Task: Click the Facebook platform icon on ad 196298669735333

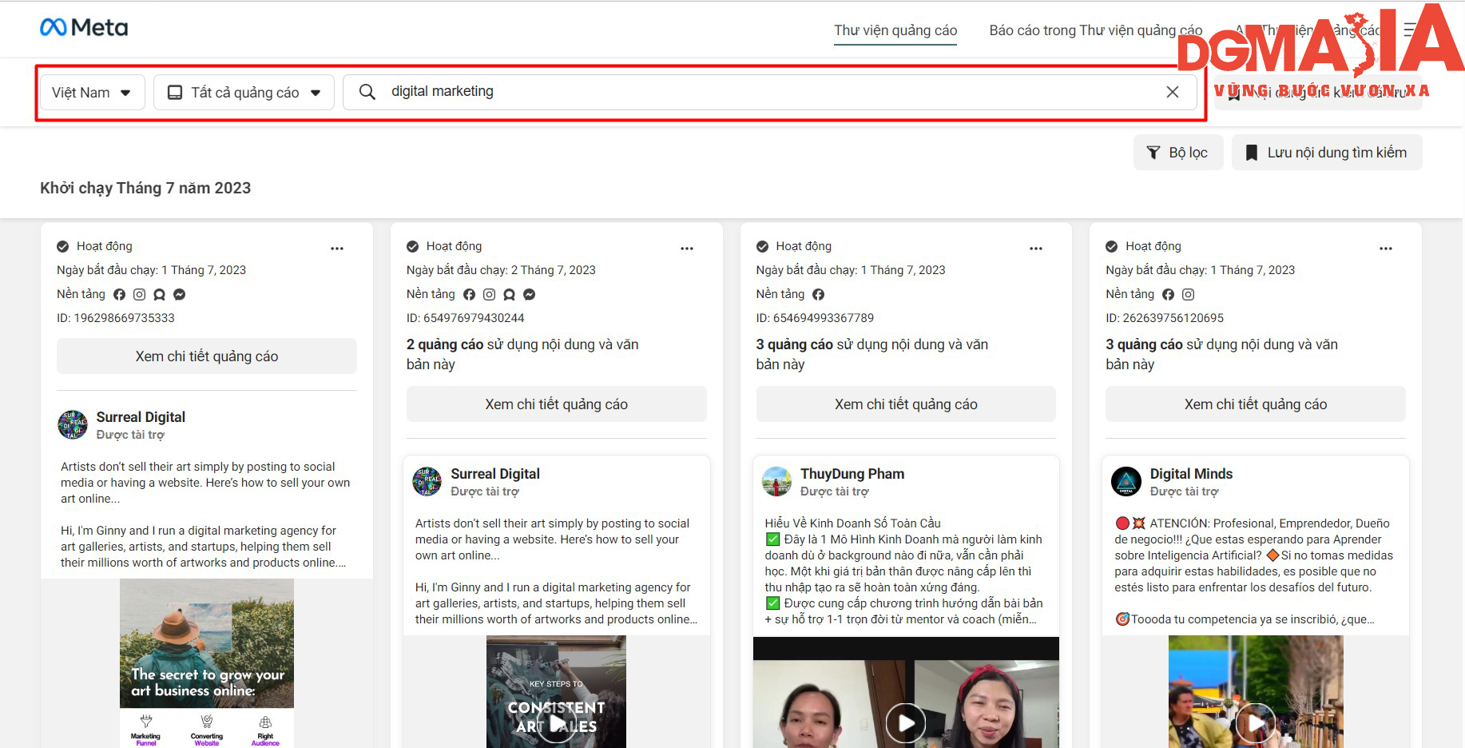Action: tap(120, 295)
